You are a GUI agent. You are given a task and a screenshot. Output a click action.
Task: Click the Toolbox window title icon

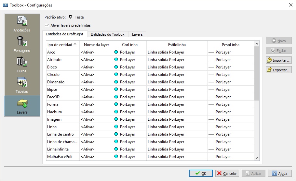point(5,5)
